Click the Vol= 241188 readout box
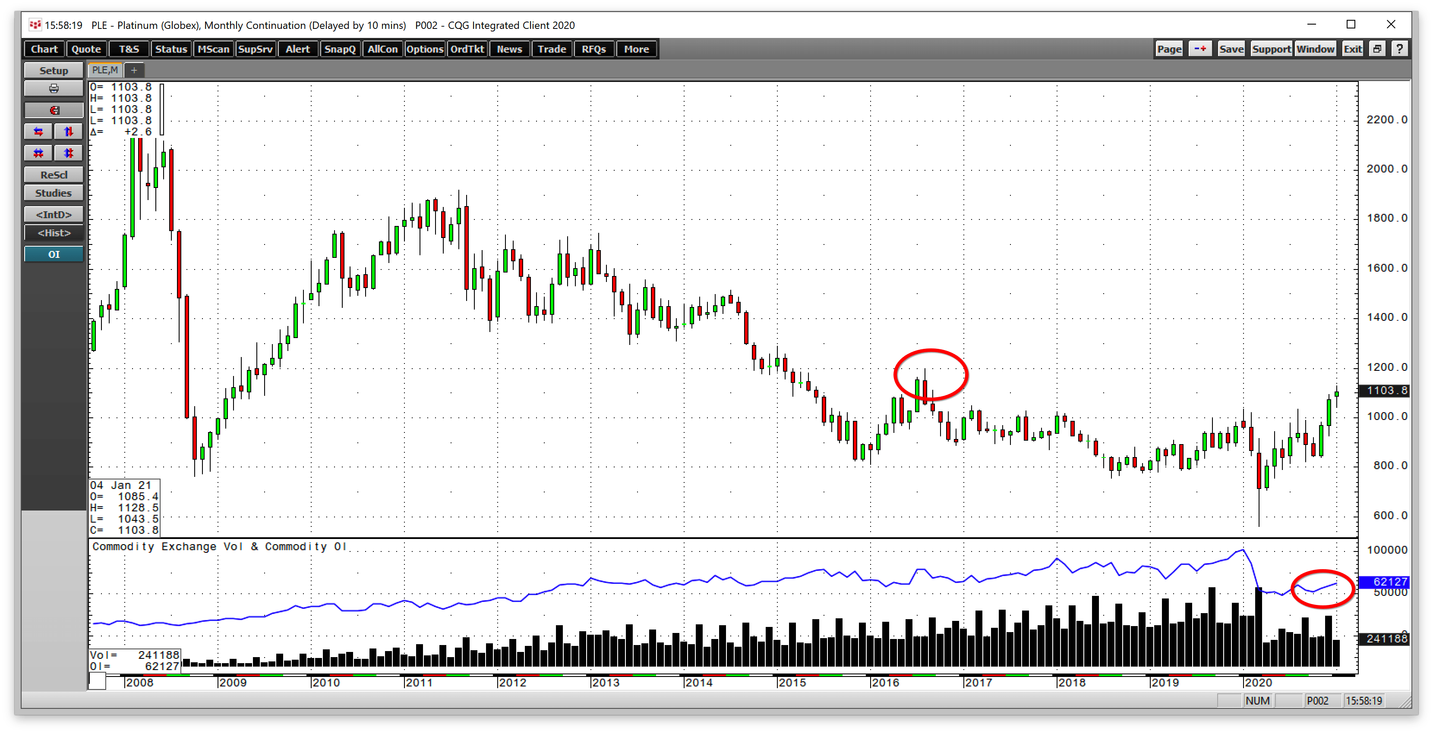 pyautogui.click(x=135, y=660)
